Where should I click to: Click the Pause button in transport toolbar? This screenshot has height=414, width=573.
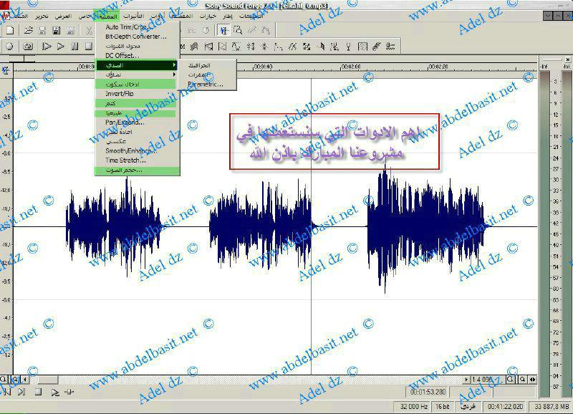[x=75, y=47]
